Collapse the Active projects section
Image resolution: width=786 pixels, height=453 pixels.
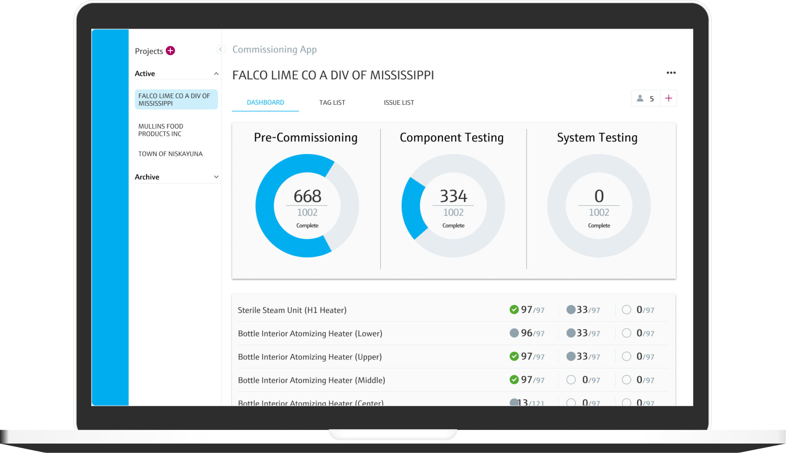pos(216,74)
